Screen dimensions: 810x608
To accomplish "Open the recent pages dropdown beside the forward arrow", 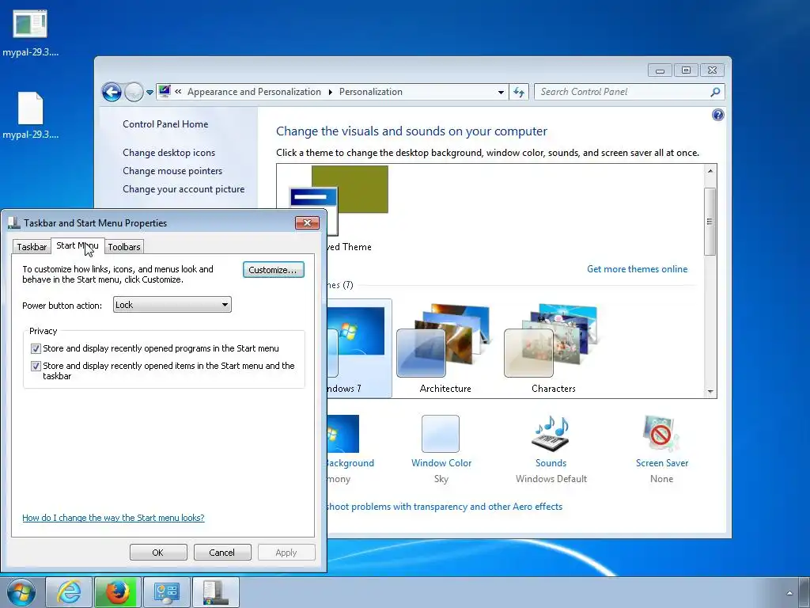I will [x=150, y=92].
